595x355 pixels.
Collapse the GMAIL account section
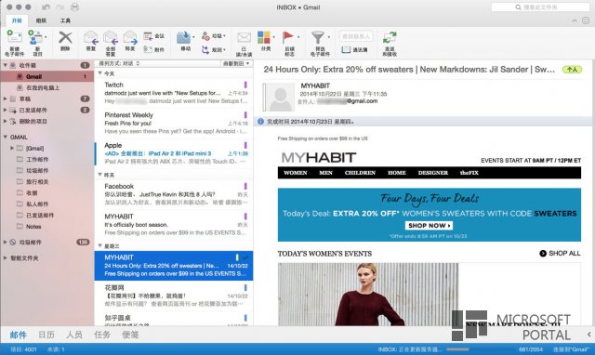(x=6, y=137)
